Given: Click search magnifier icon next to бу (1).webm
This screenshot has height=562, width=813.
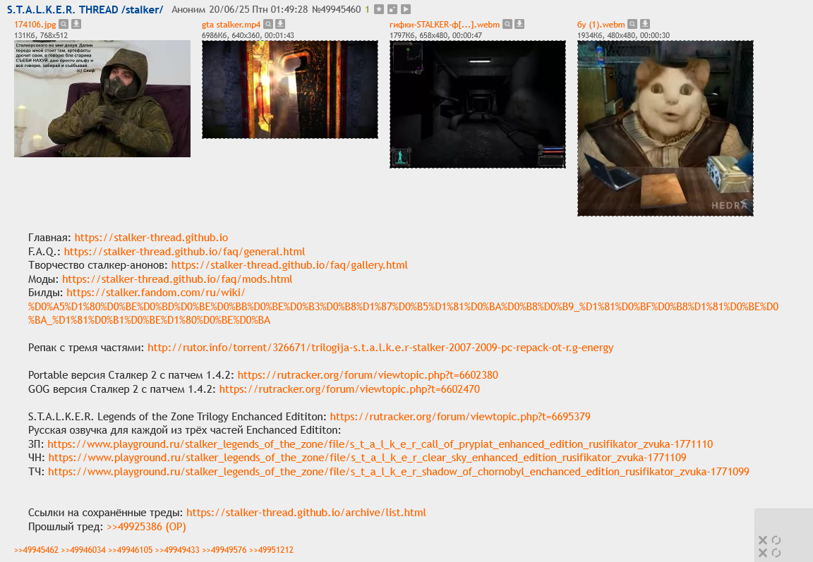Looking at the screenshot, I should 632,24.
